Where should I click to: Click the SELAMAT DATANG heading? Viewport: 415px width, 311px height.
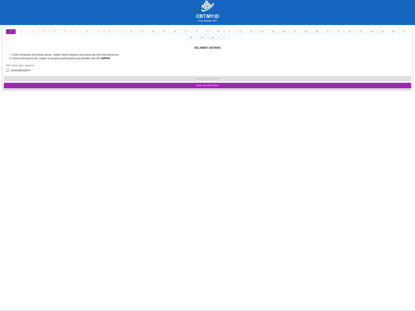click(x=207, y=48)
